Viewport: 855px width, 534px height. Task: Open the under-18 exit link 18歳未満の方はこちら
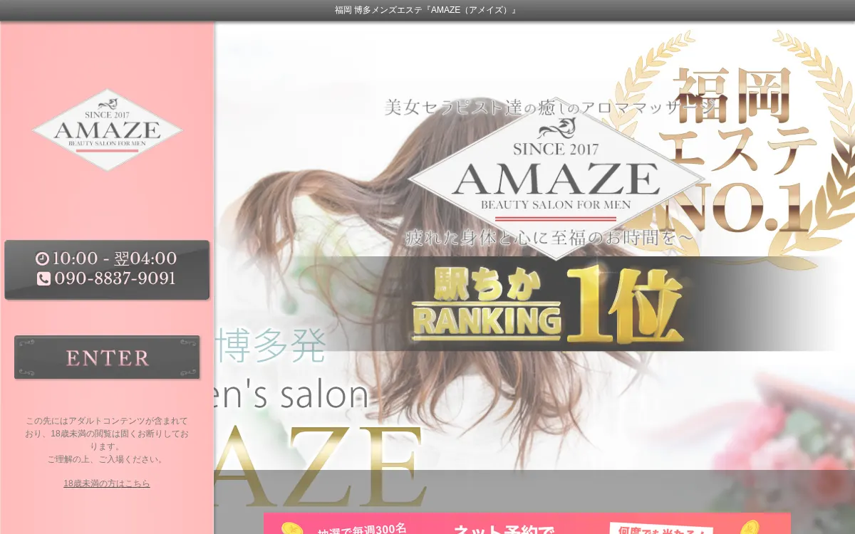107,483
